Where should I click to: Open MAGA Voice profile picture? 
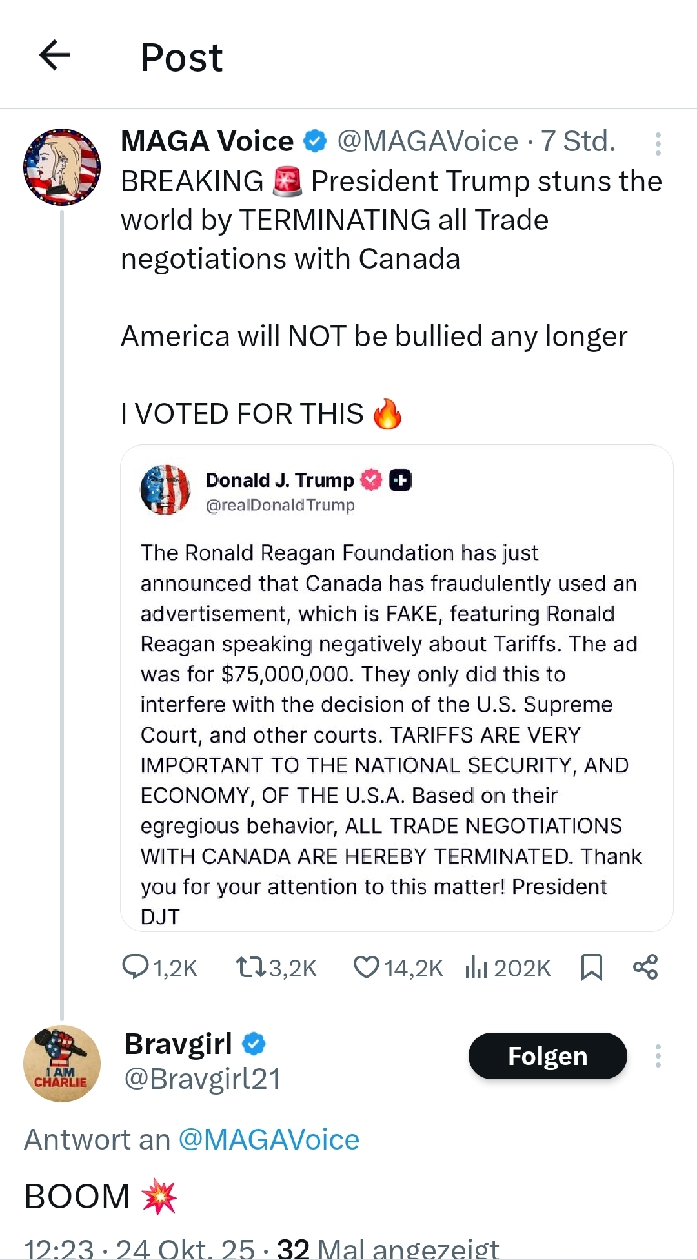tap(62, 167)
